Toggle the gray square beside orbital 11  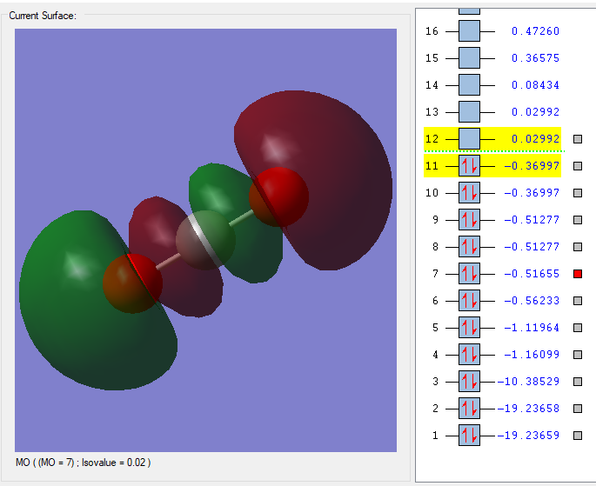[x=578, y=166]
